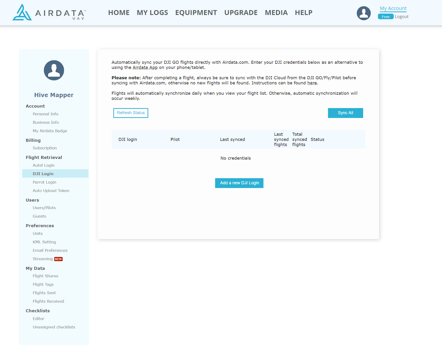Click the 'Last synced' column header

(x=232, y=139)
